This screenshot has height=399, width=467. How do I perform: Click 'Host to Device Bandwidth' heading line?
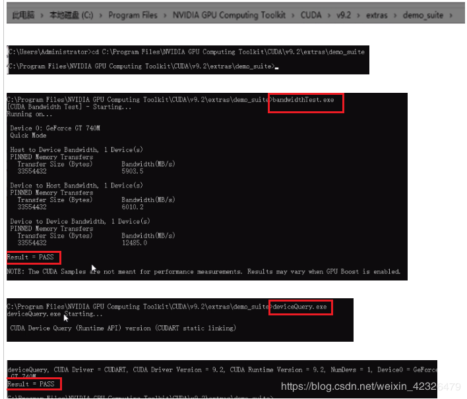coord(77,149)
